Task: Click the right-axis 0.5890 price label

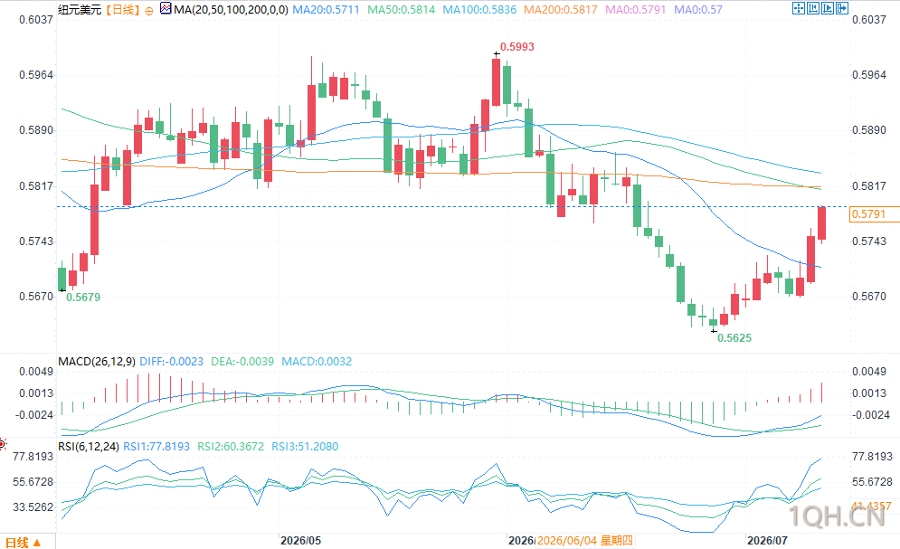Action: (869, 130)
